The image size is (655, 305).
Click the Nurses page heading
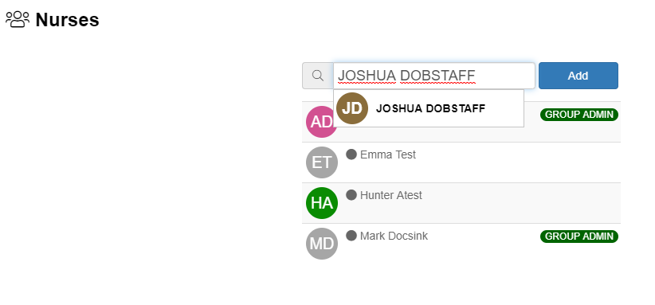click(67, 20)
